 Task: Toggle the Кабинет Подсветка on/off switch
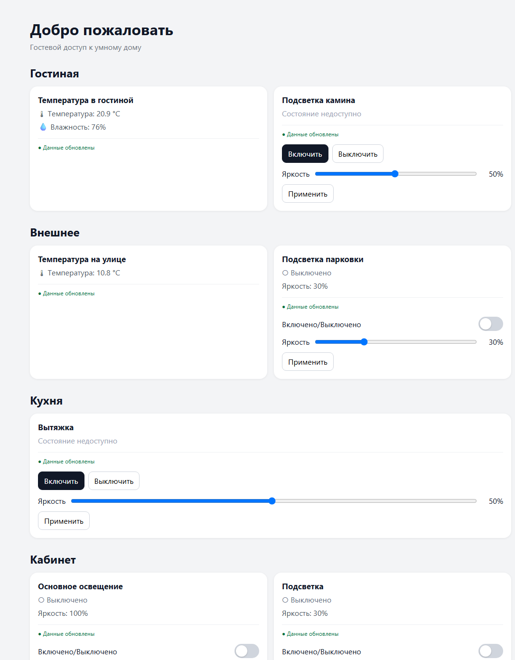[491, 651]
